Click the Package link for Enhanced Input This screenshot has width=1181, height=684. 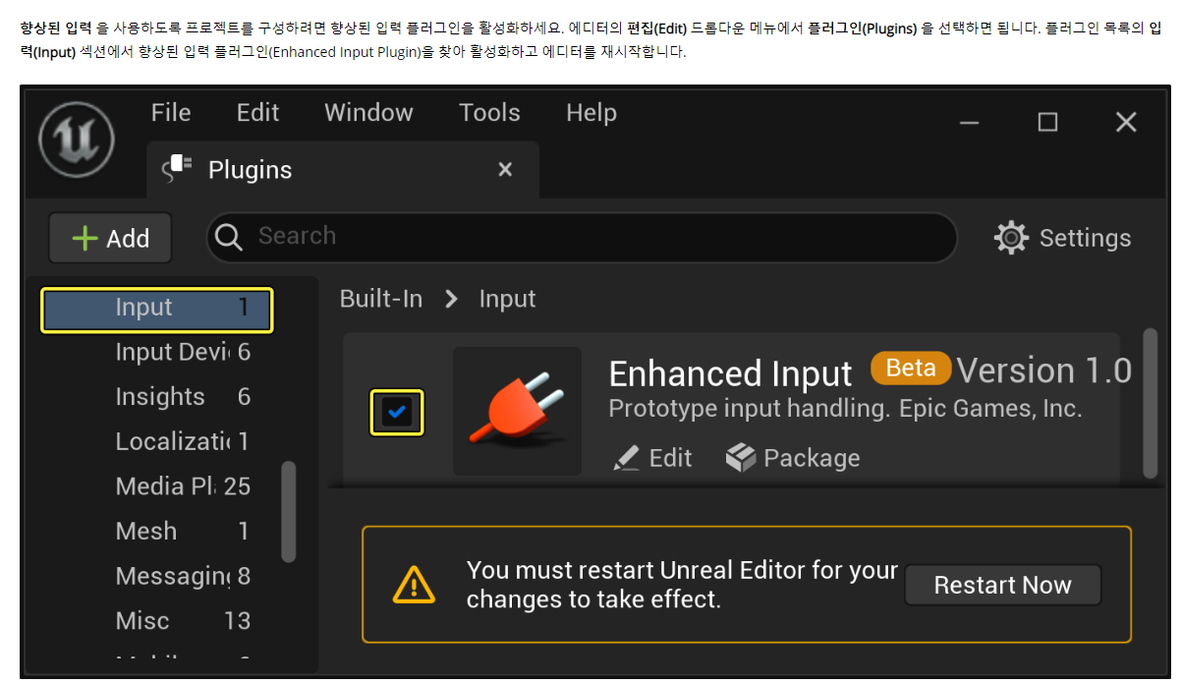tap(793, 458)
